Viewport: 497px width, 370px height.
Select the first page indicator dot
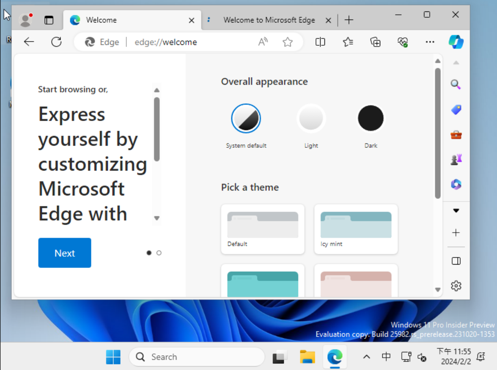coord(149,253)
